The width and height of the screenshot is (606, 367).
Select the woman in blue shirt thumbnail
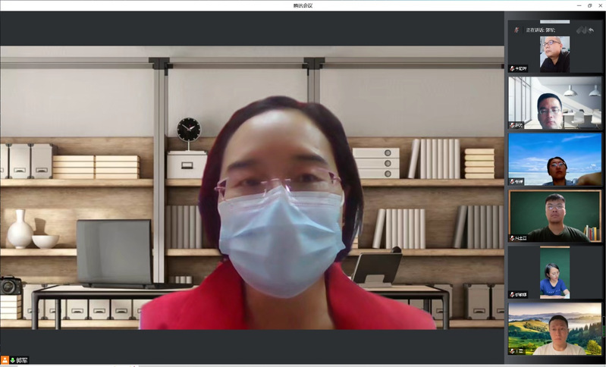coord(554,273)
